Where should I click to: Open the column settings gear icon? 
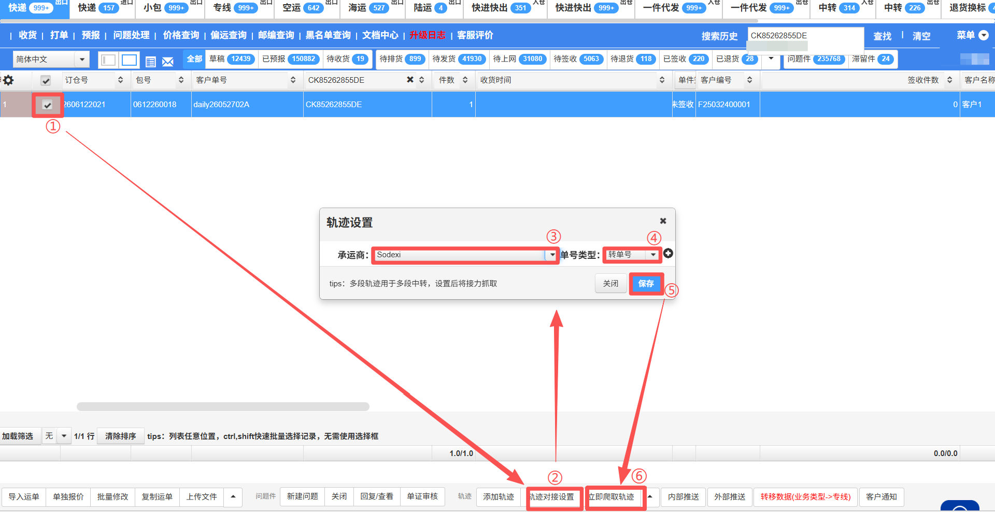(x=9, y=80)
